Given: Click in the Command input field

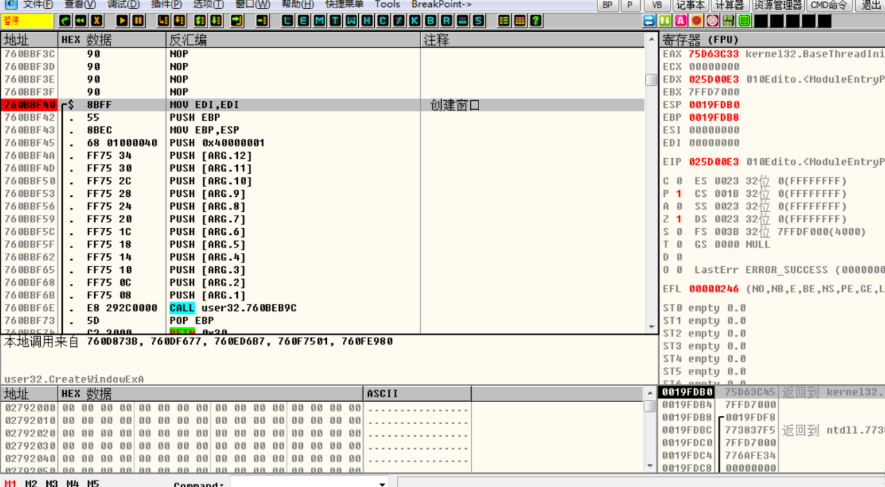Looking at the screenshot, I should (304, 483).
